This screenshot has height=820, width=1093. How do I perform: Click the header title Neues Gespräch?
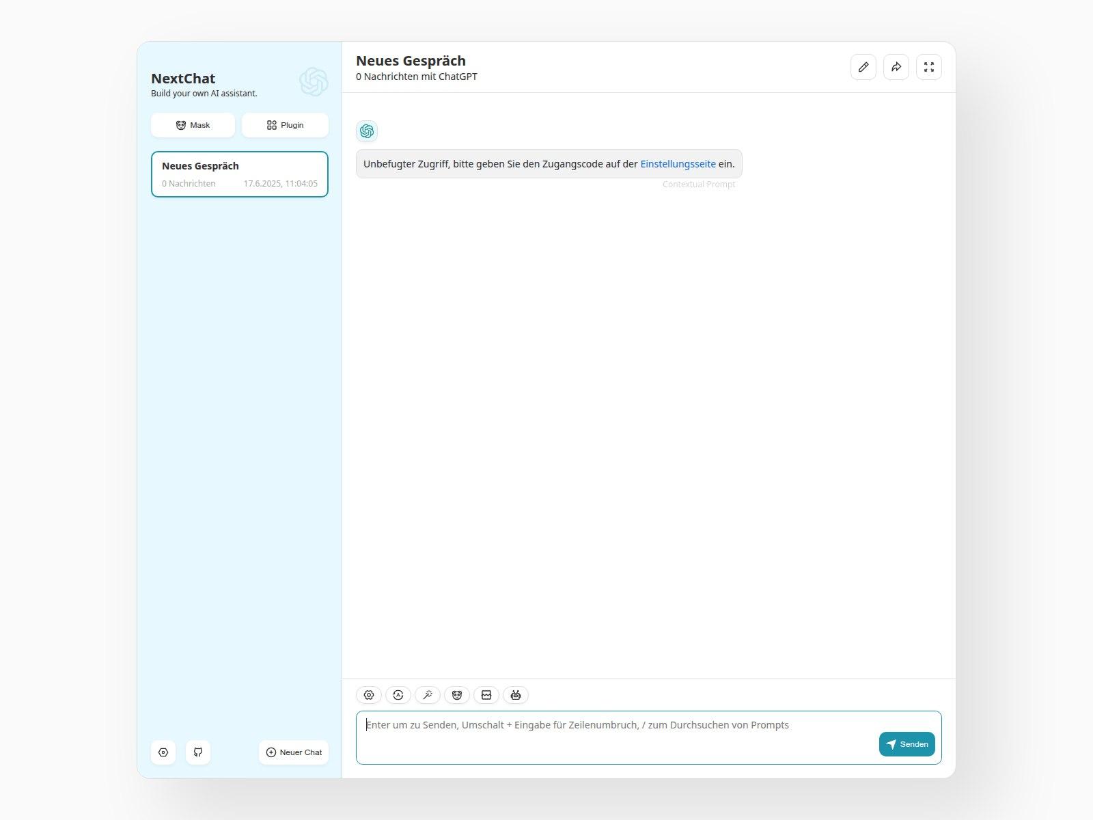[411, 61]
